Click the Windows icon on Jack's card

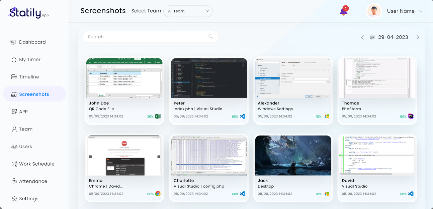pyautogui.click(x=326, y=193)
